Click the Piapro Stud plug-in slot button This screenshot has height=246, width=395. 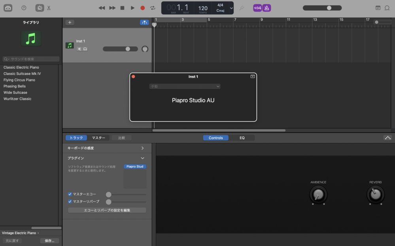[135, 166]
